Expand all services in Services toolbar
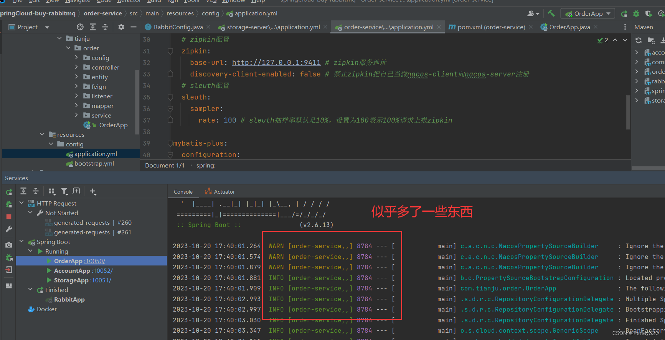Screen dimensions: 665x340 coord(23,191)
